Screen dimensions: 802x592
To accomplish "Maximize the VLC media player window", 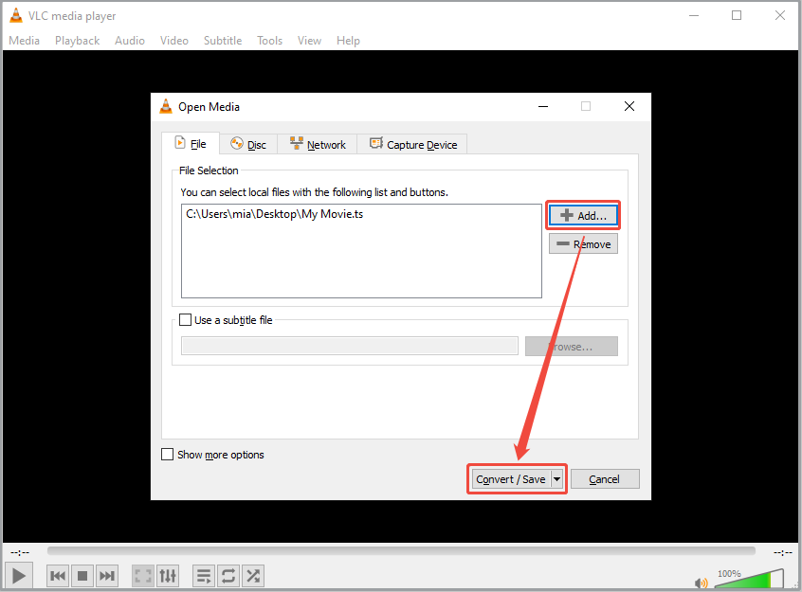I will (x=737, y=15).
